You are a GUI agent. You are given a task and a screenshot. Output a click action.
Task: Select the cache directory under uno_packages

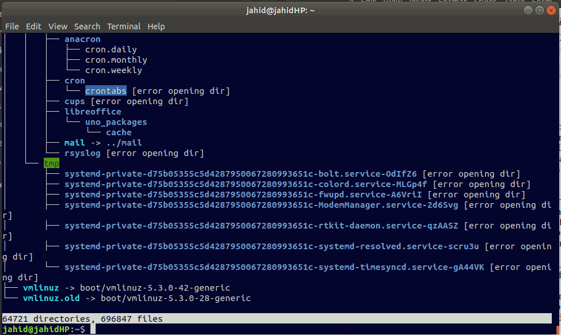(119, 132)
